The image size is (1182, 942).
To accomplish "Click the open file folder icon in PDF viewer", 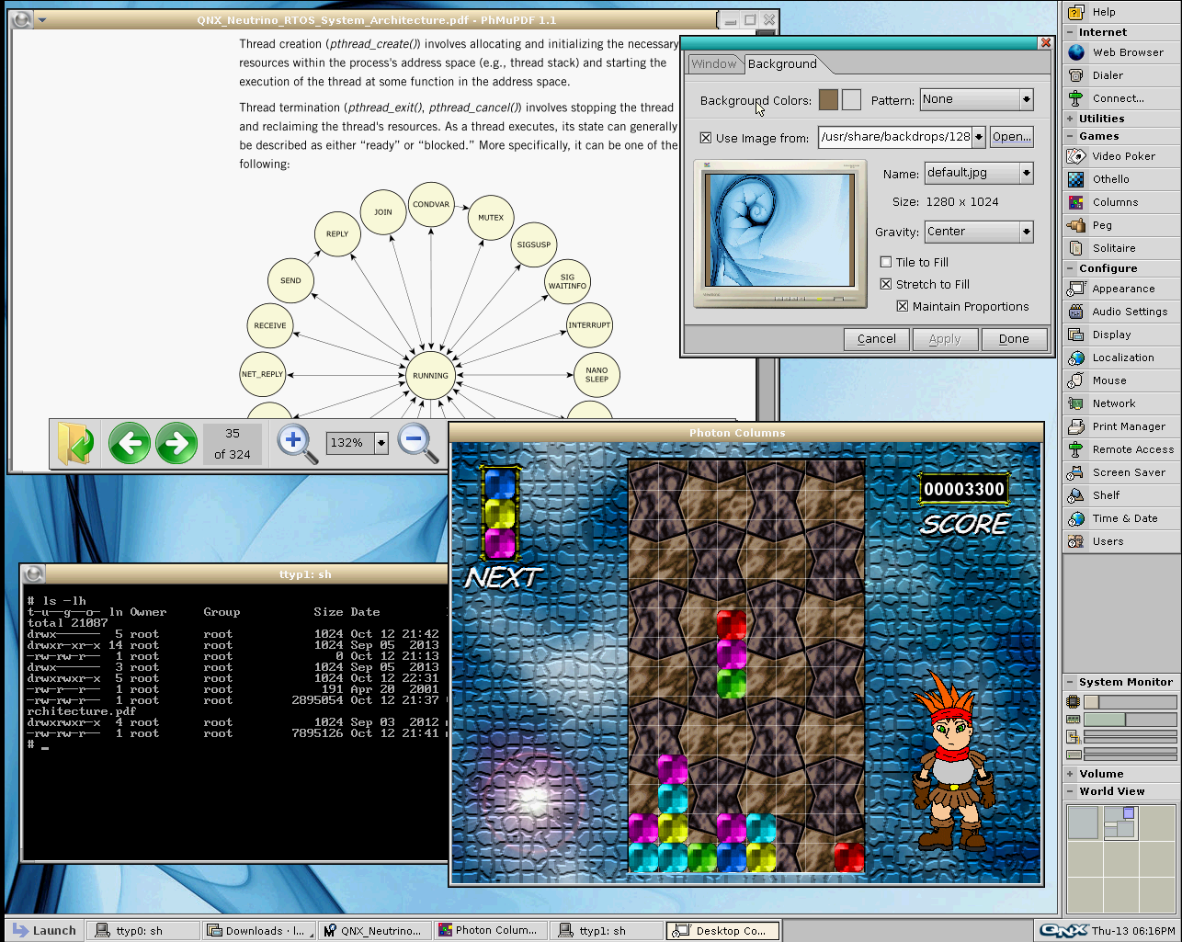I will pos(74,443).
